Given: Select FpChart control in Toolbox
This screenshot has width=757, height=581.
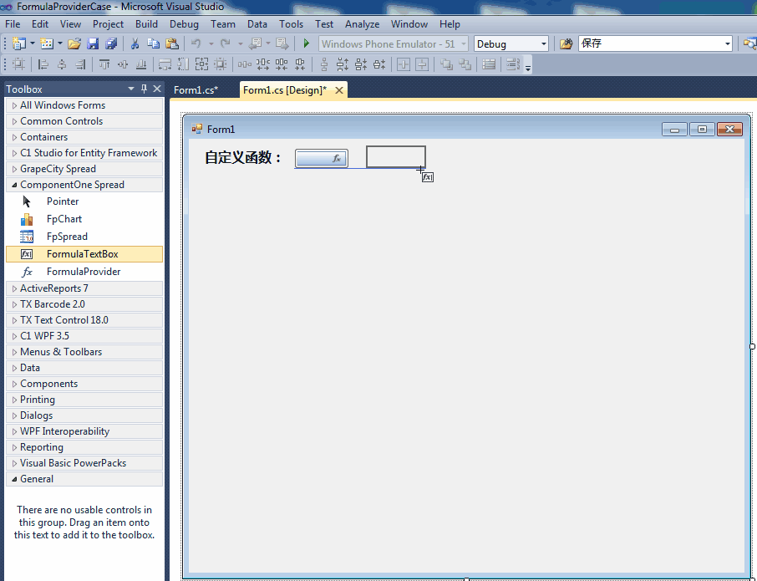Looking at the screenshot, I should coord(84,219).
